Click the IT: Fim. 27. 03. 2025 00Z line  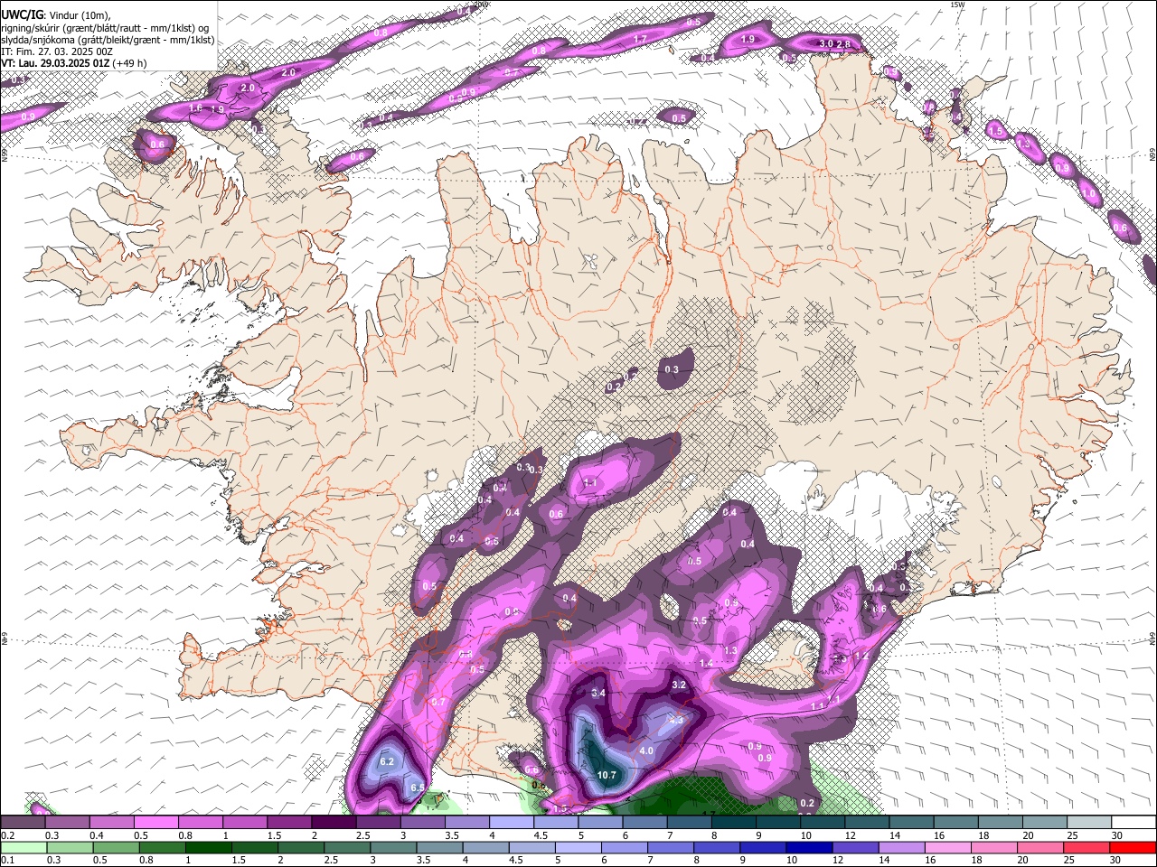[56, 51]
